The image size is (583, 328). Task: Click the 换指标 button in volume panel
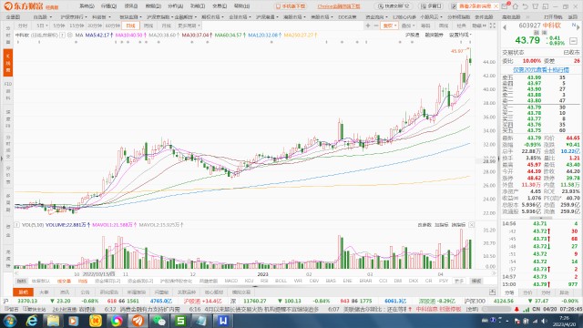(458, 225)
